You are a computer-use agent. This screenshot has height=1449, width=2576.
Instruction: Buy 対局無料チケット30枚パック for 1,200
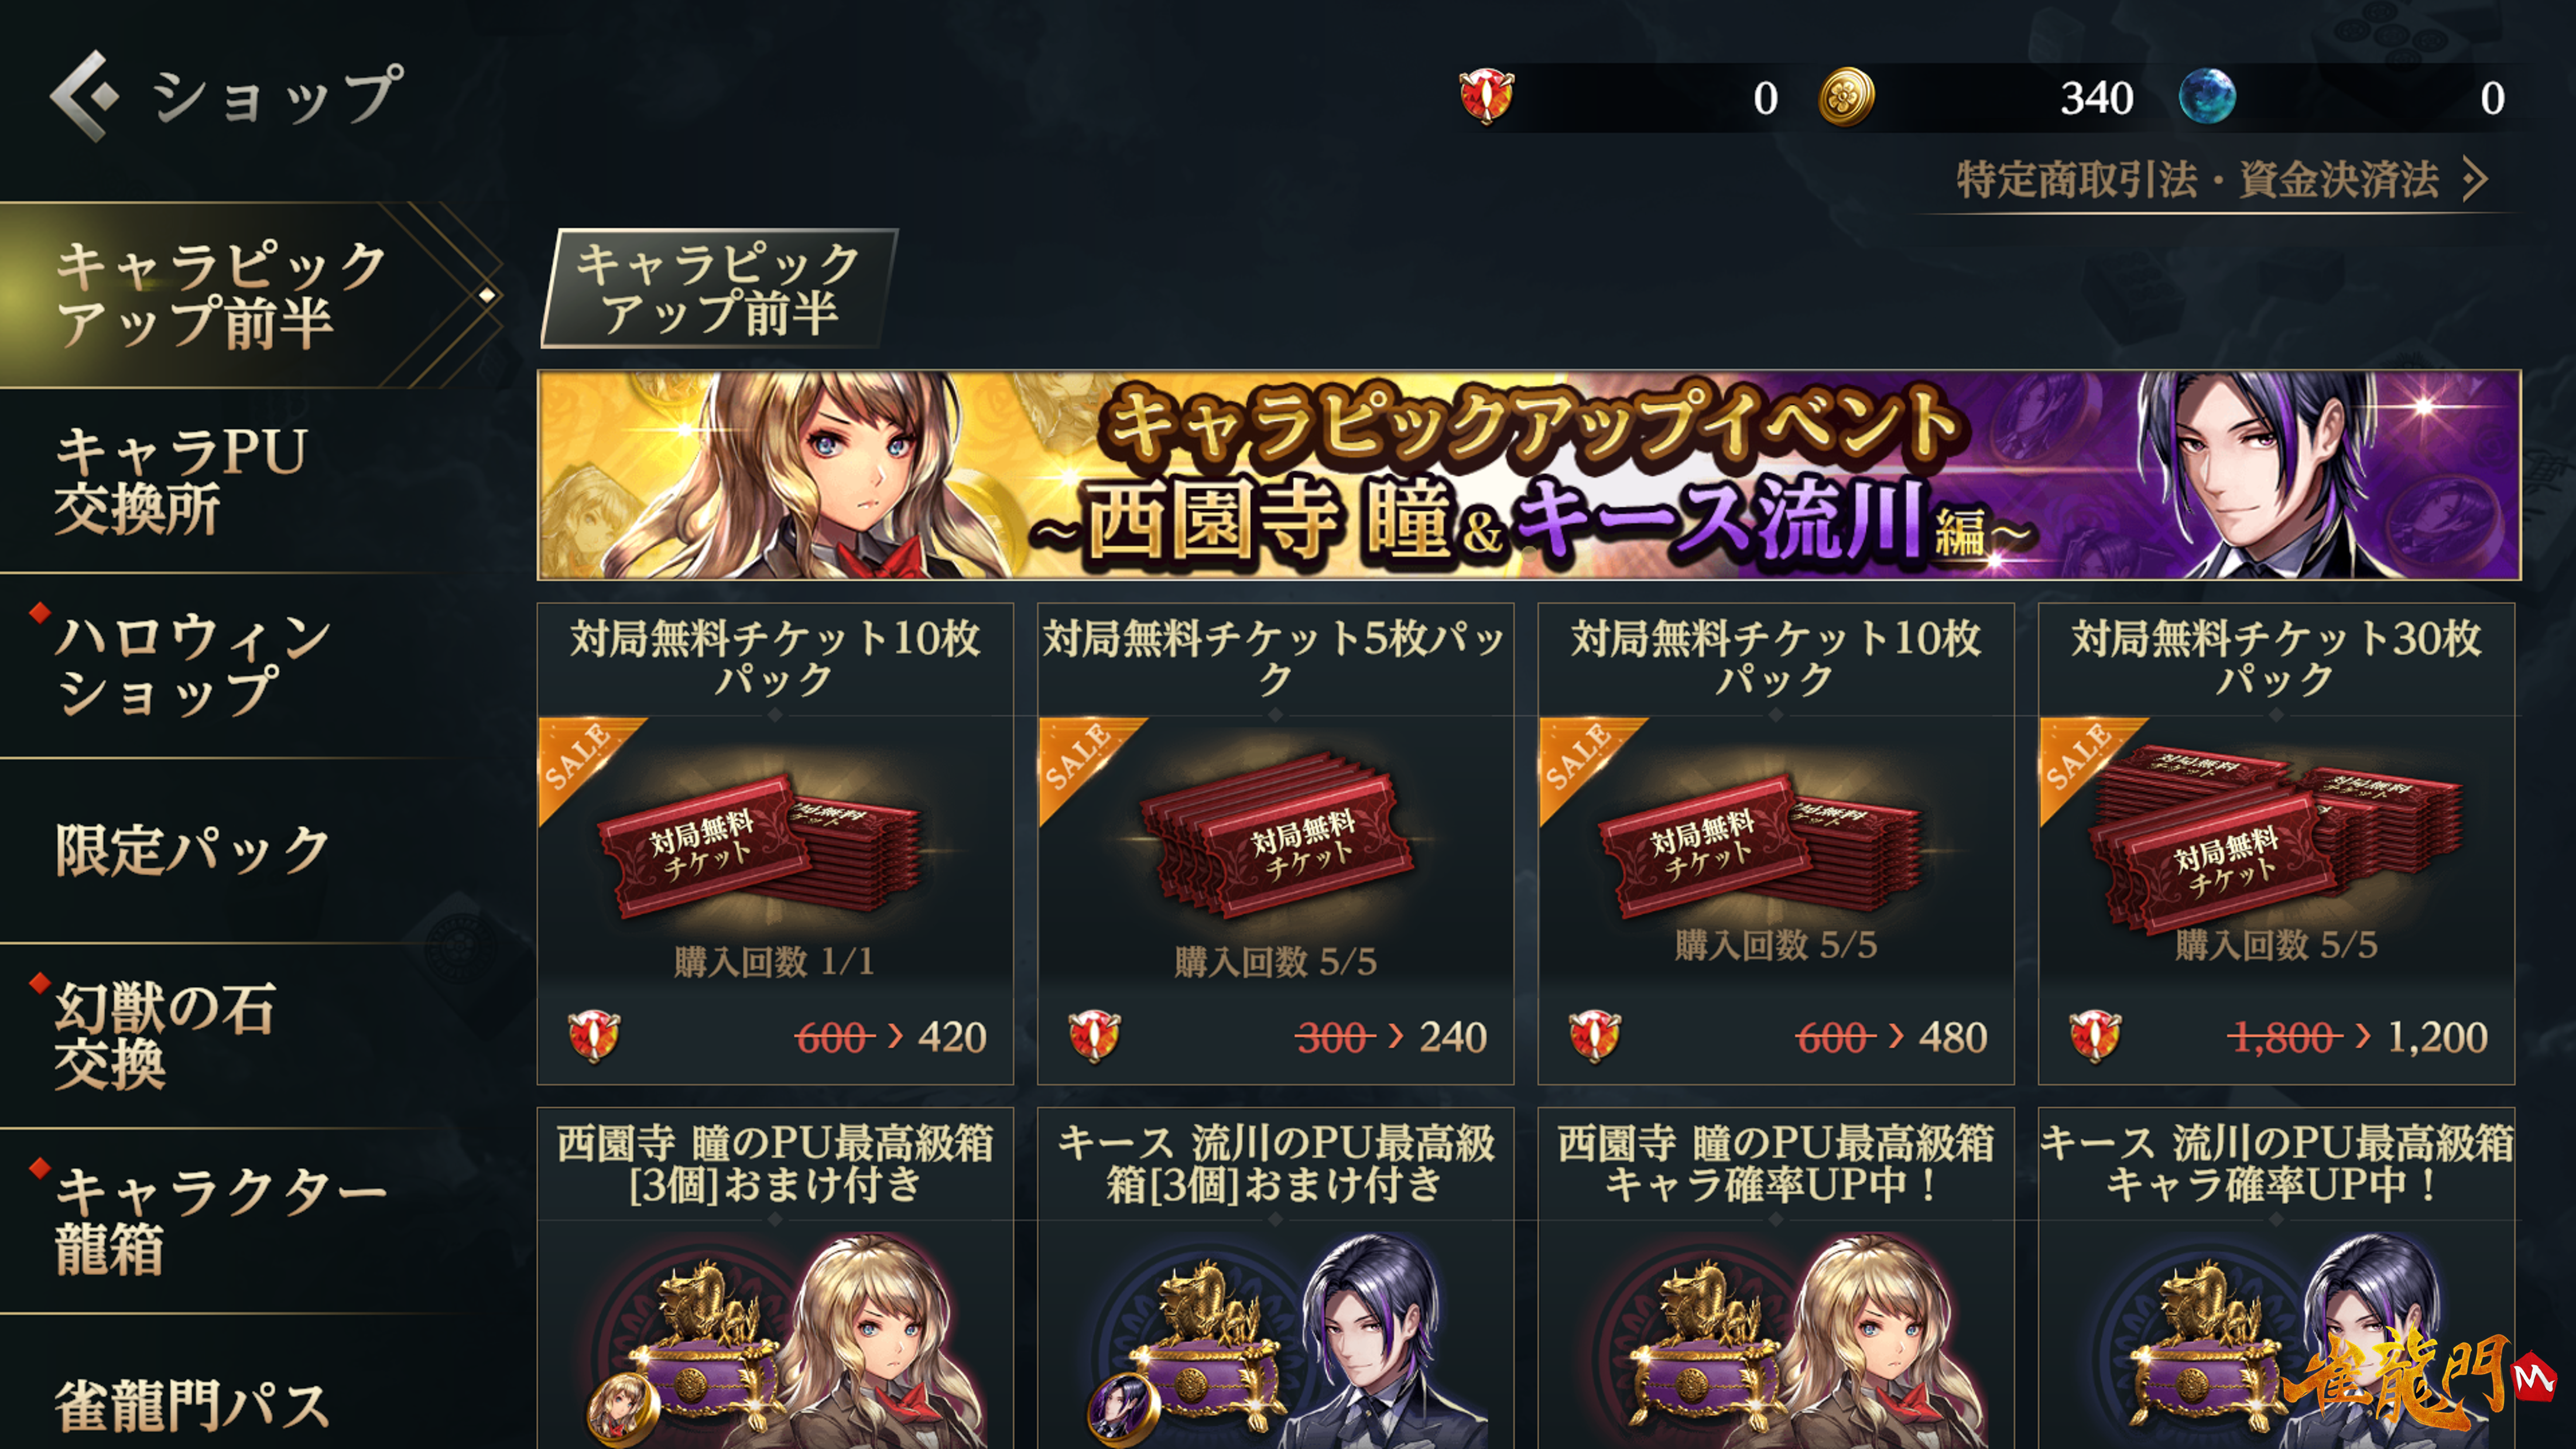click(x=2276, y=843)
